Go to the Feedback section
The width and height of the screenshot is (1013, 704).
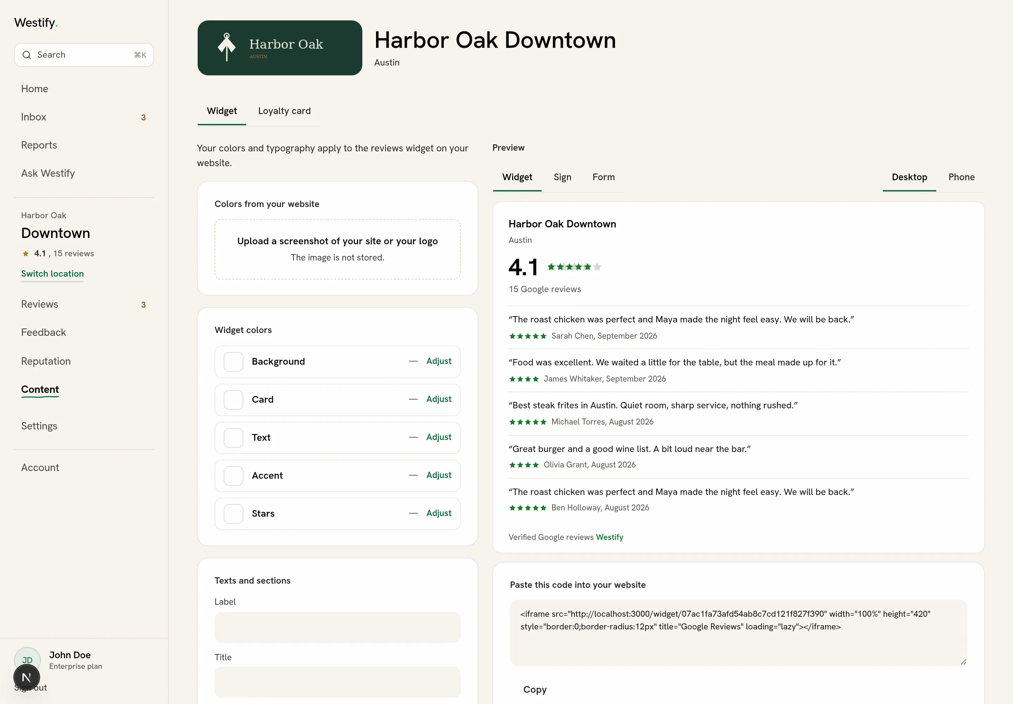coord(44,333)
